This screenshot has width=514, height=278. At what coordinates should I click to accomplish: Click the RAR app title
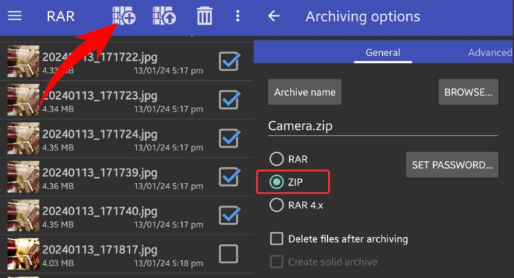(x=61, y=16)
